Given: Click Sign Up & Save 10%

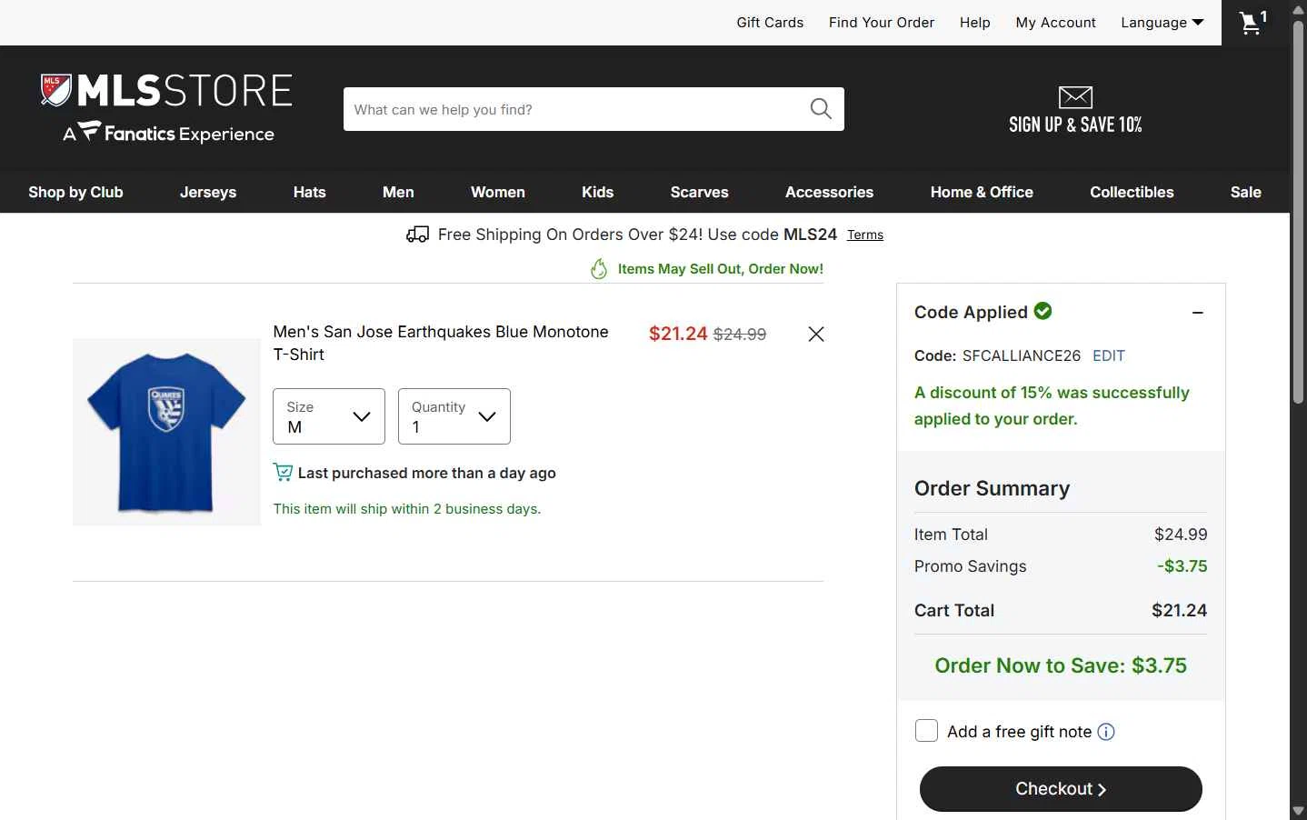Looking at the screenshot, I should point(1075,125).
